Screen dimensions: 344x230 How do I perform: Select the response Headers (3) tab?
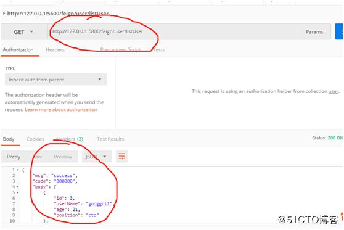point(70,139)
